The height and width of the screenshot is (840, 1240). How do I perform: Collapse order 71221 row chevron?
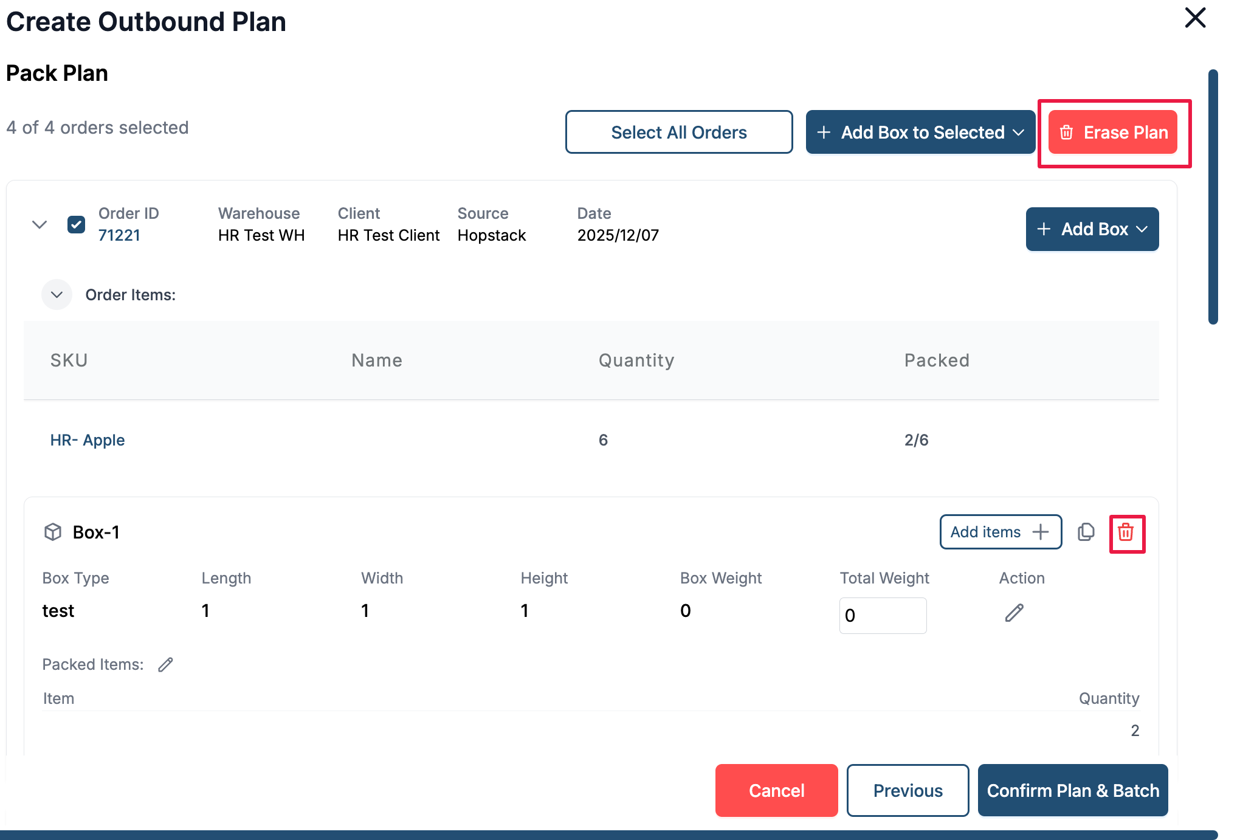pos(40,225)
